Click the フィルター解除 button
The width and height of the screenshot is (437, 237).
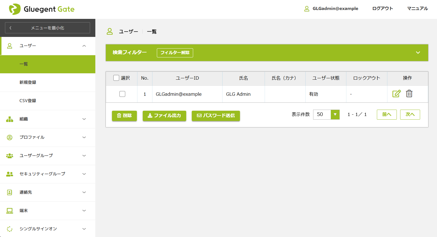tap(175, 53)
